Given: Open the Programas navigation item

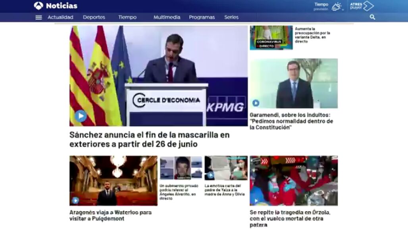Looking at the screenshot, I should coord(202,17).
